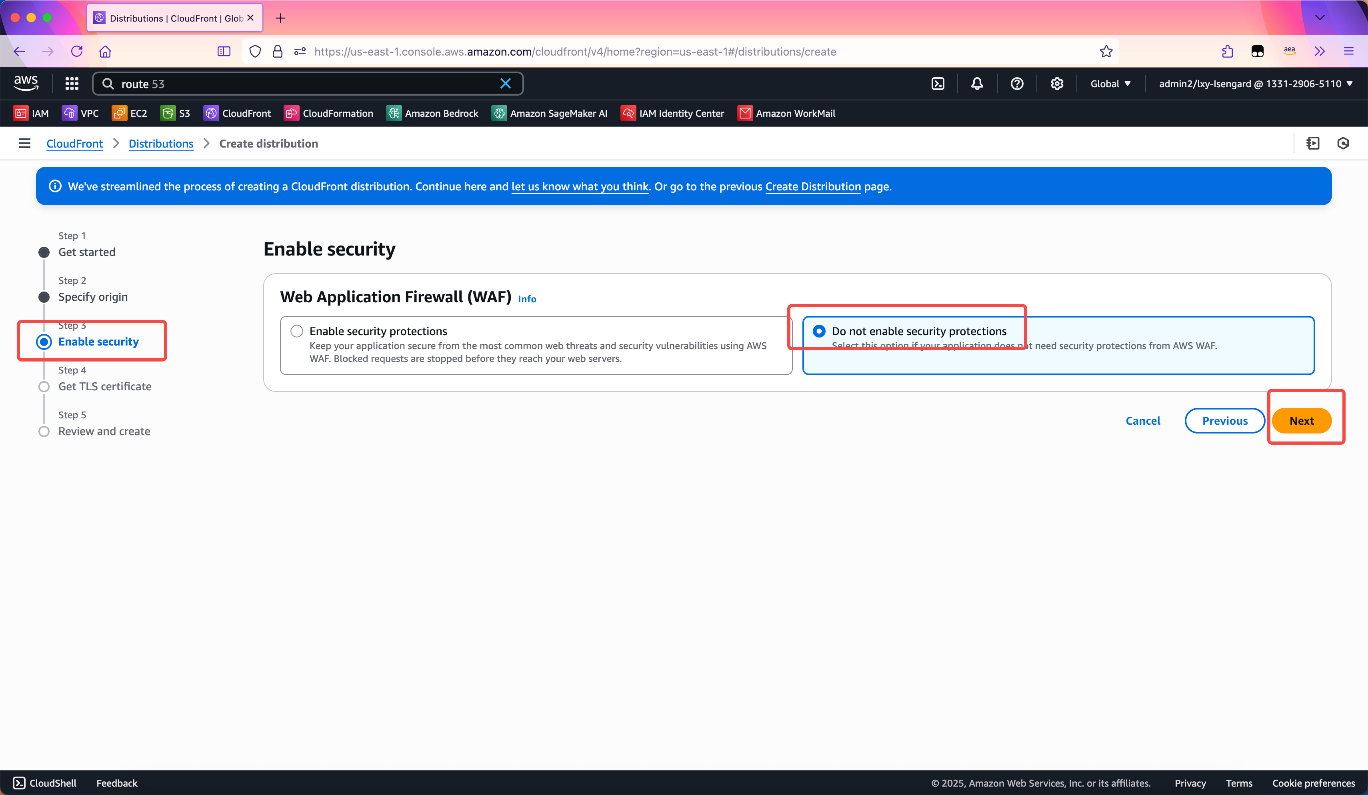Open the side panel icon next to breadcrumbs
The height and width of the screenshot is (795, 1368).
coord(1313,143)
